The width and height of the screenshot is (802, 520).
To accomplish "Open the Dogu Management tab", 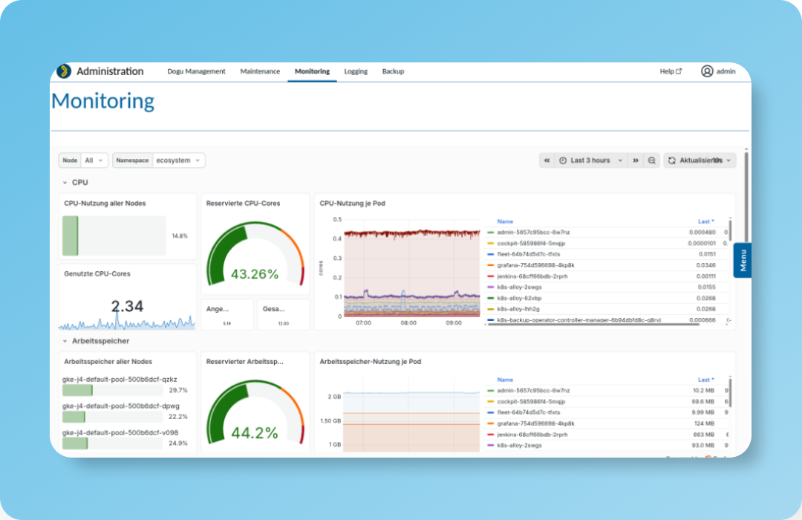I will click(x=196, y=71).
